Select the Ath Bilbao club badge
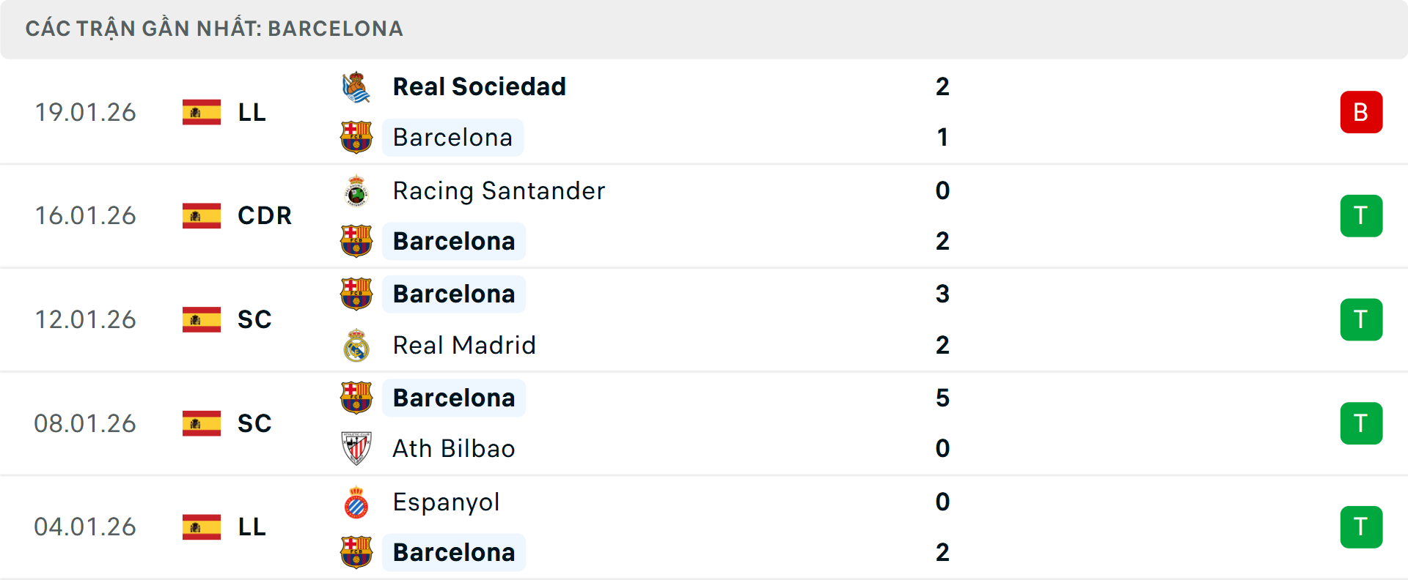 point(357,448)
